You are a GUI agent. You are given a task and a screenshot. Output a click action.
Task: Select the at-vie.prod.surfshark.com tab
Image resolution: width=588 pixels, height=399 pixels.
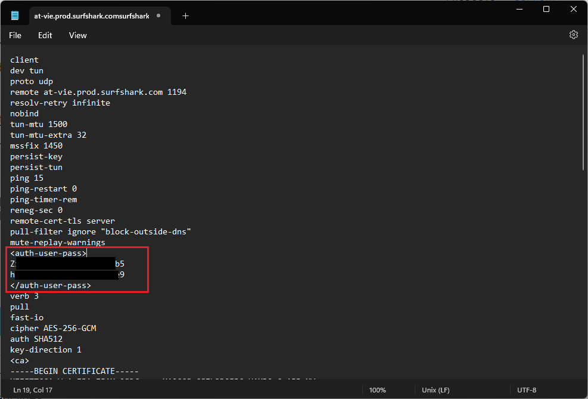click(x=92, y=16)
